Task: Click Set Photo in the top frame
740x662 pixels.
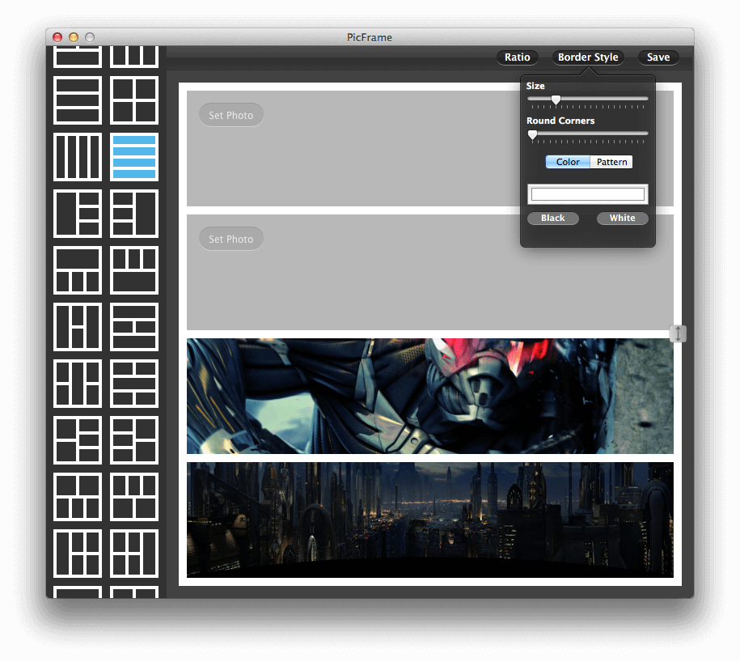Action: tap(230, 115)
